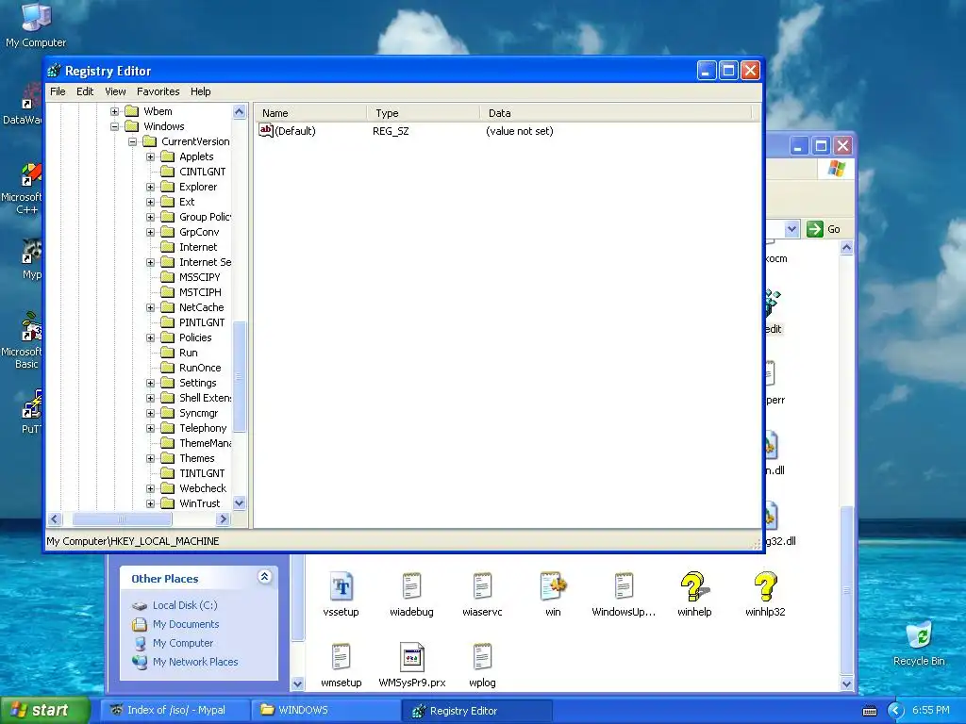Select the WindowsUpdate log file icon
The height and width of the screenshot is (724, 966).
[x=624, y=586]
